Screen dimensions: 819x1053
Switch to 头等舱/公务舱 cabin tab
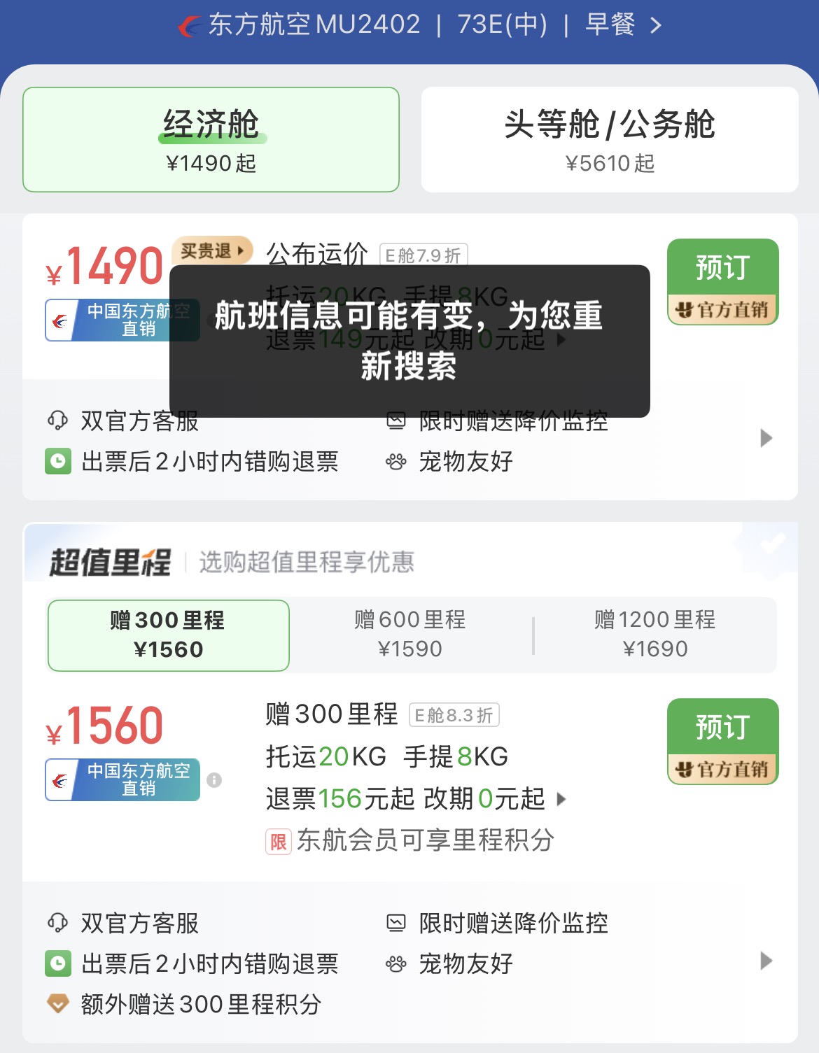pos(610,139)
